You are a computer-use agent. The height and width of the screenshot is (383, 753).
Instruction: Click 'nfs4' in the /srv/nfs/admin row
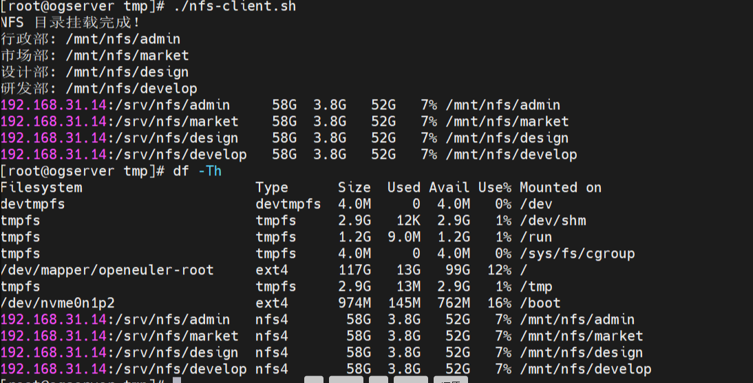272,319
